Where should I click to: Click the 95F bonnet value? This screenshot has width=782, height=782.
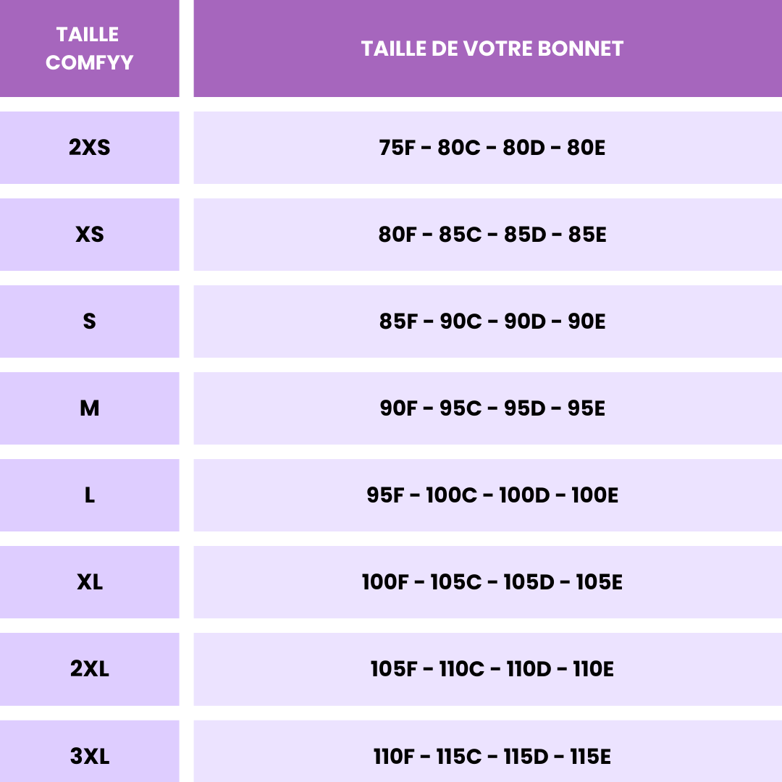click(x=385, y=495)
